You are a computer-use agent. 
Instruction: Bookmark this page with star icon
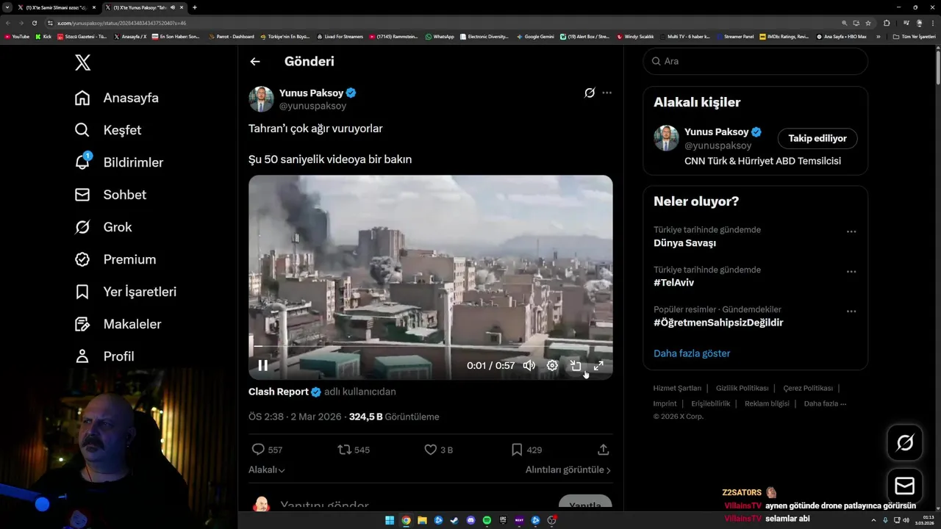click(x=868, y=23)
